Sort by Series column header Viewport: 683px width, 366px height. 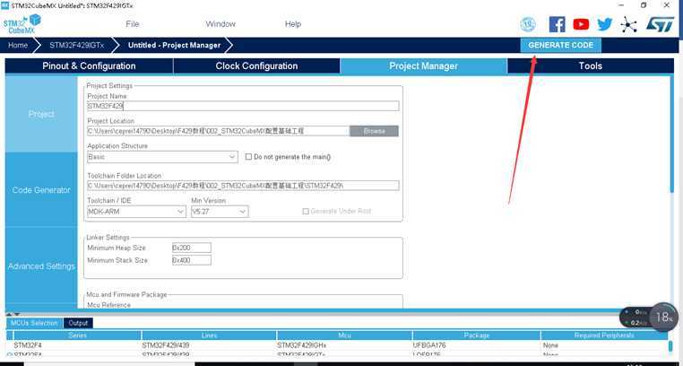[78, 335]
